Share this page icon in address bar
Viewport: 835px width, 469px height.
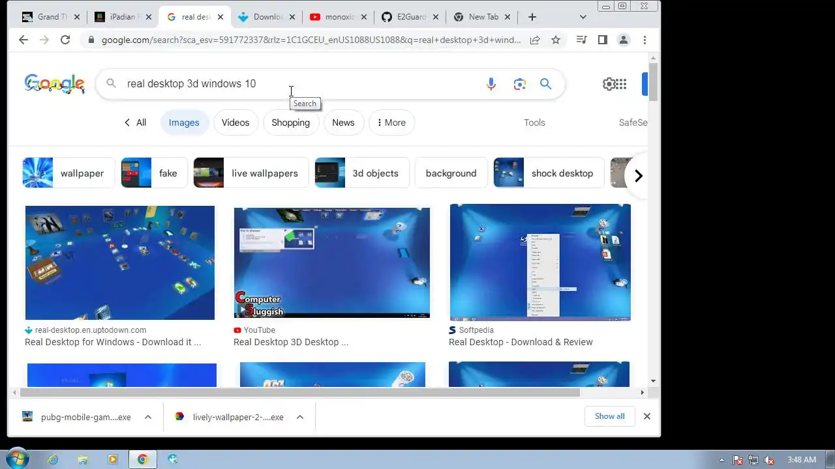pos(535,40)
